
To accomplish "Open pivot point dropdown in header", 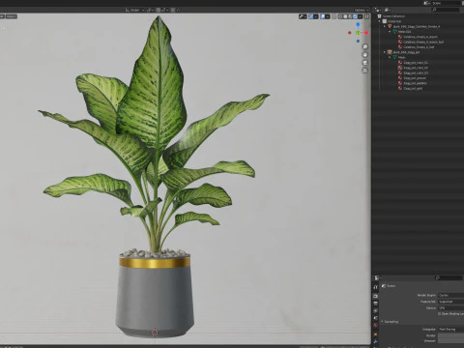I will [150, 10].
